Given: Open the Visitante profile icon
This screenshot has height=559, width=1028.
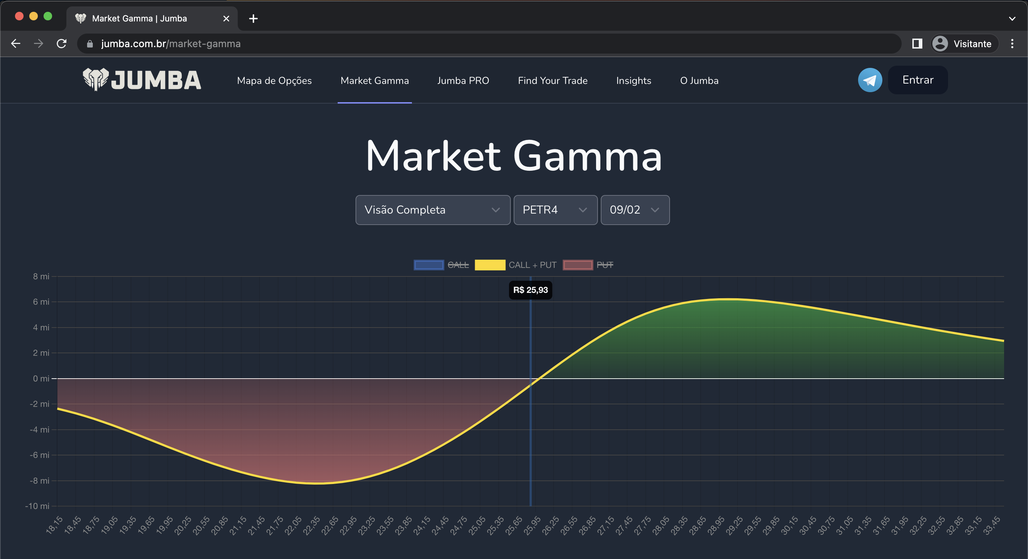Looking at the screenshot, I should pos(940,44).
